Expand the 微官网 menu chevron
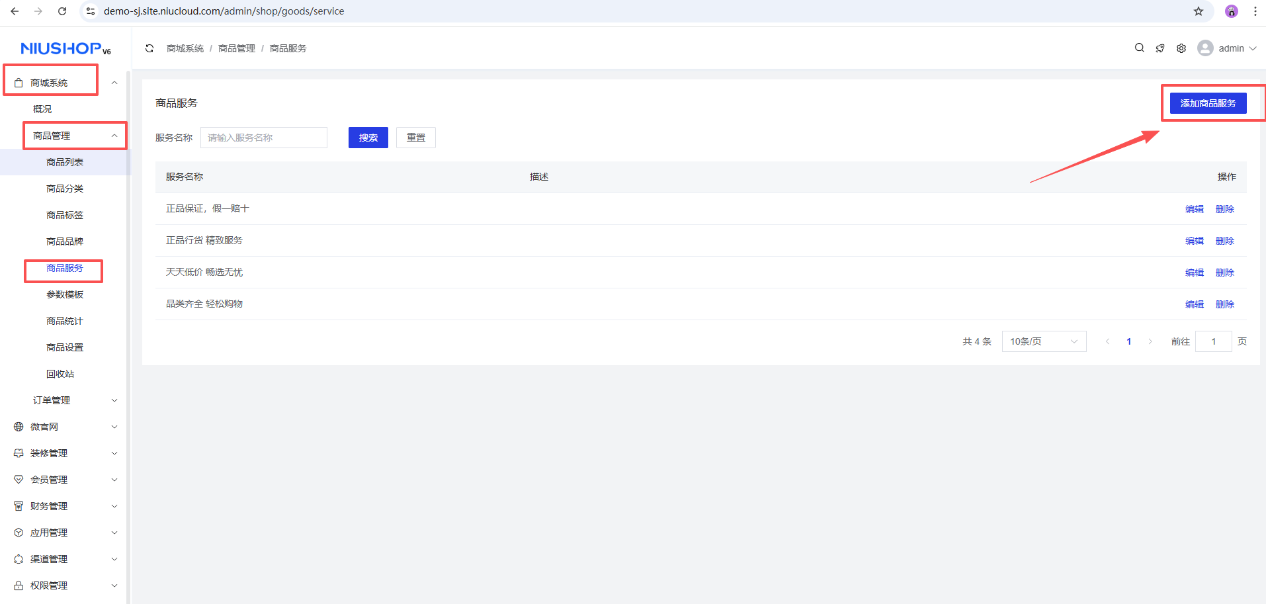Image resolution: width=1266 pixels, height=604 pixels. pos(114,427)
